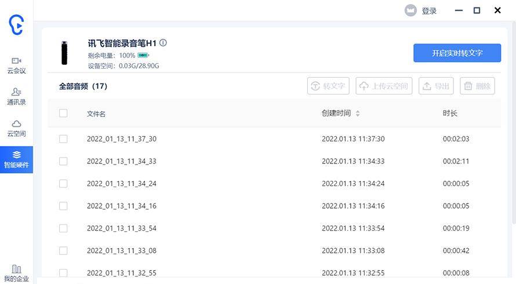This screenshot has height=284, width=516.
Task: Check the box for 2022_01_13_11_34_16
Action: (63, 206)
